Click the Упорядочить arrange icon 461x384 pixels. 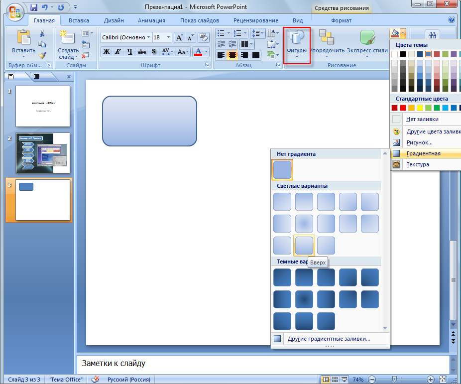327,37
